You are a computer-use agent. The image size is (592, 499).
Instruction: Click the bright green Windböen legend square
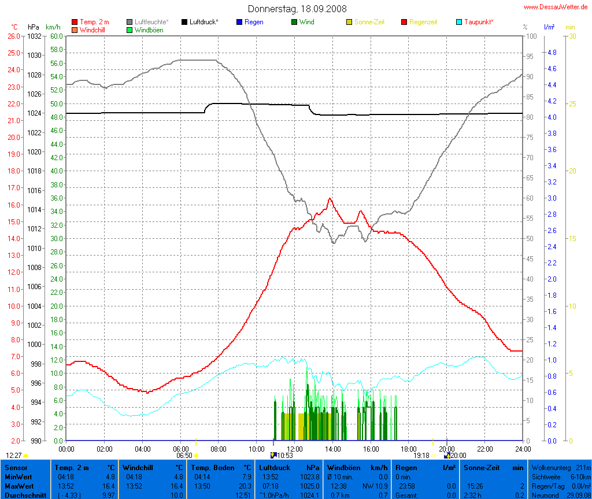click(129, 29)
